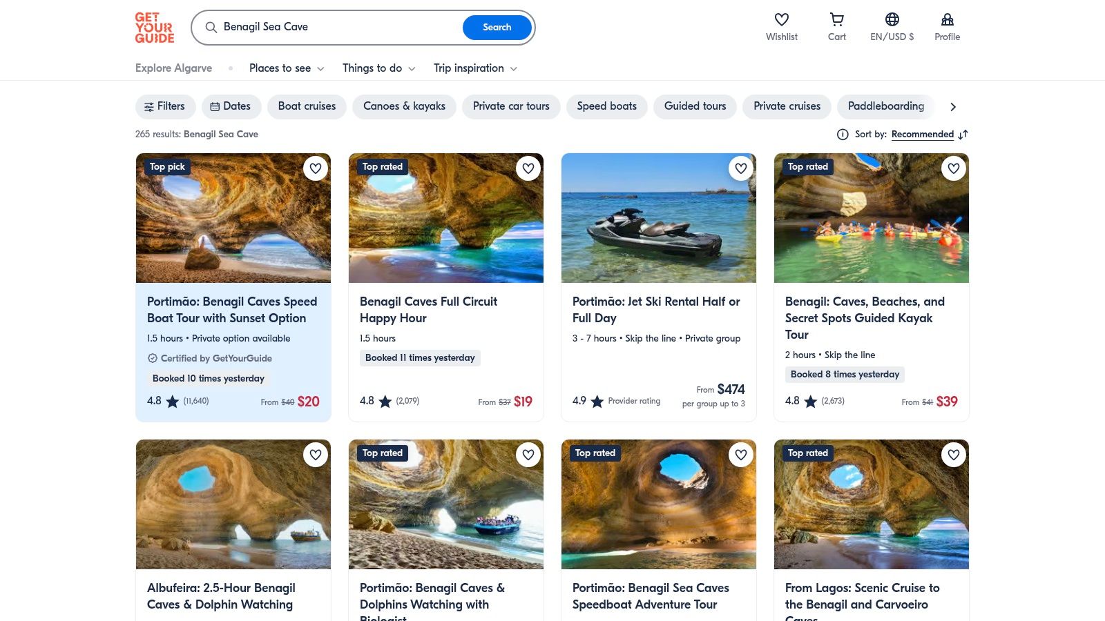Wishlist the Dolphins Watching with Biologist card
Viewport: 1105px width, 621px height.
coord(528,455)
